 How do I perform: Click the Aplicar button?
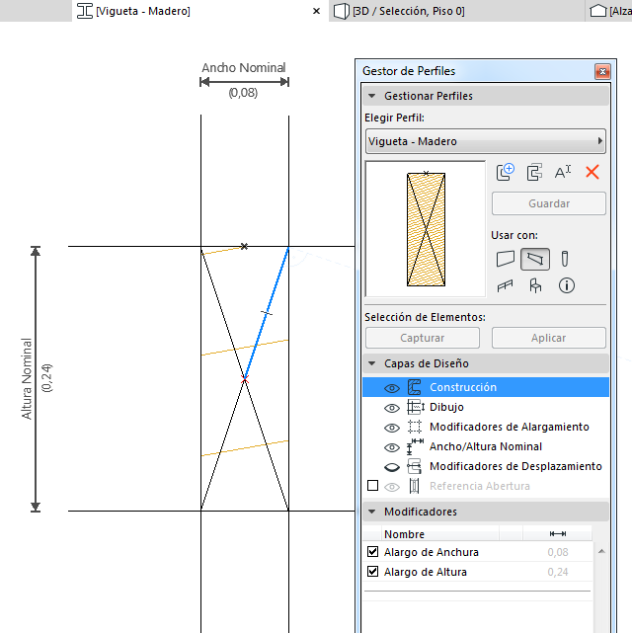[x=549, y=338]
